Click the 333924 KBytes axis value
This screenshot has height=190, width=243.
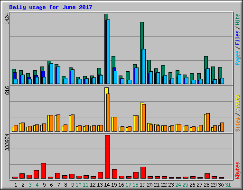(x=7, y=142)
